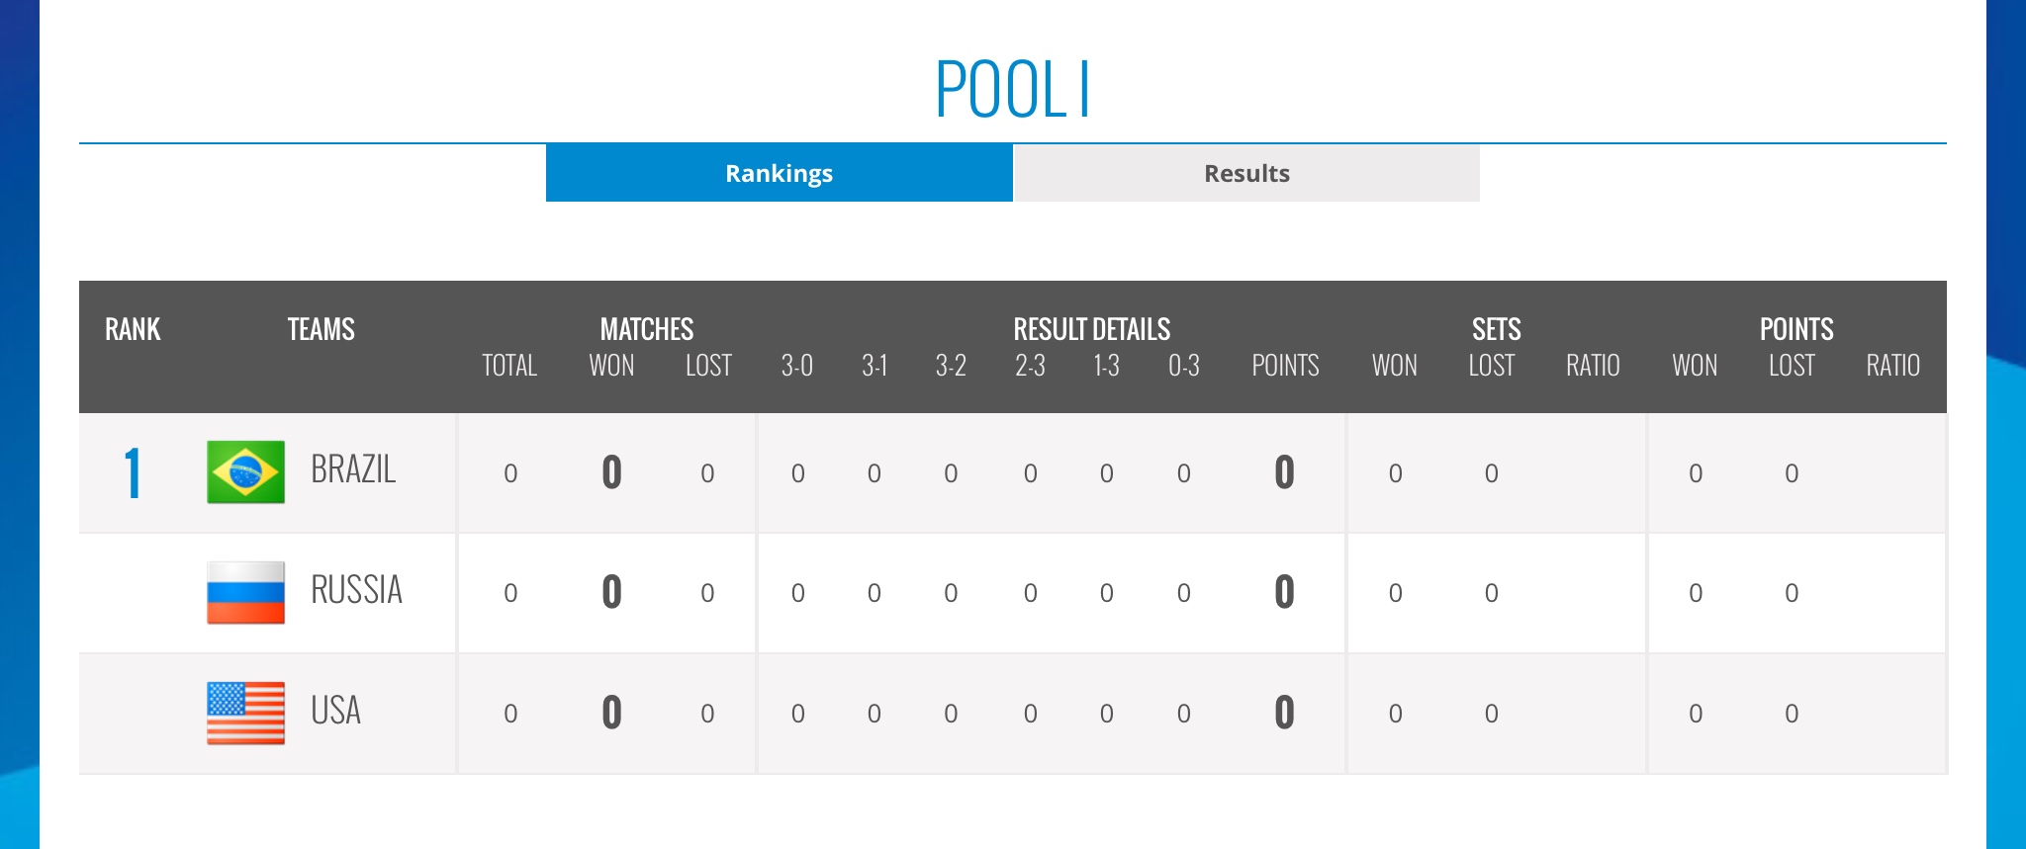The height and width of the screenshot is (849, 2026).
Task: Click the RUSSIA team name
Action: (356, 590)
